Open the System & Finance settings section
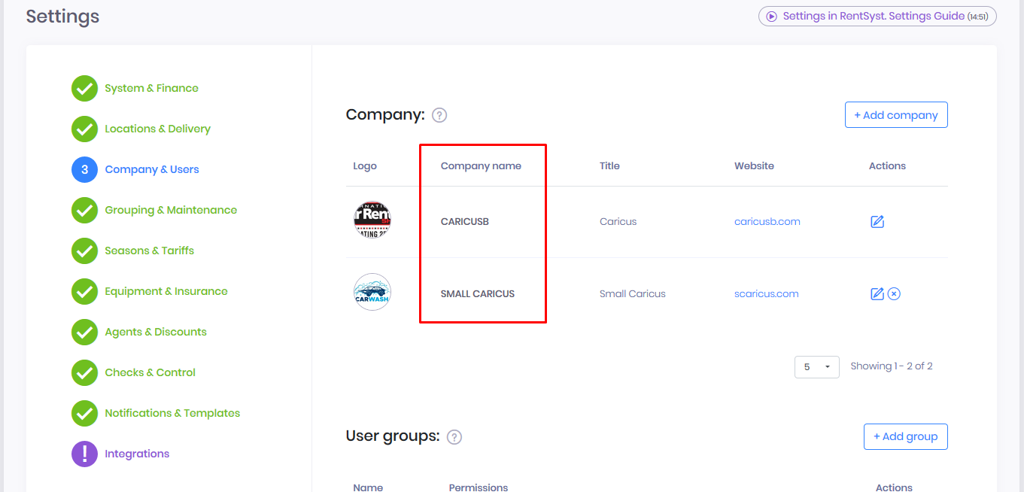1024x492 pixels. tap(151, 88)
